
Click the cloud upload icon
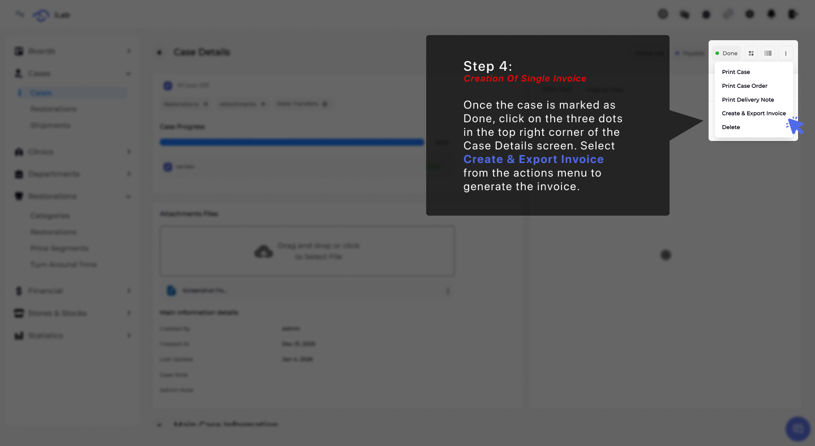tap(264, 251)
